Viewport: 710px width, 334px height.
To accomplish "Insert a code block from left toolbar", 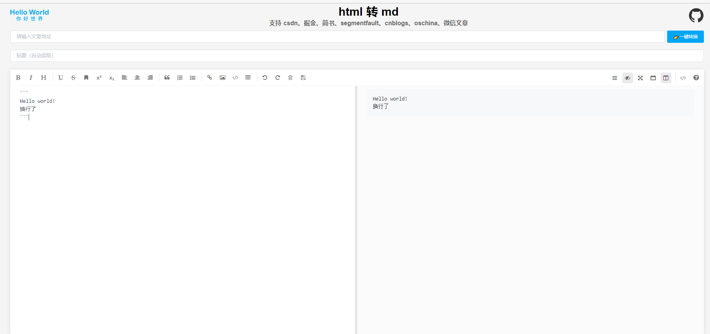I will tap(235, 78).
